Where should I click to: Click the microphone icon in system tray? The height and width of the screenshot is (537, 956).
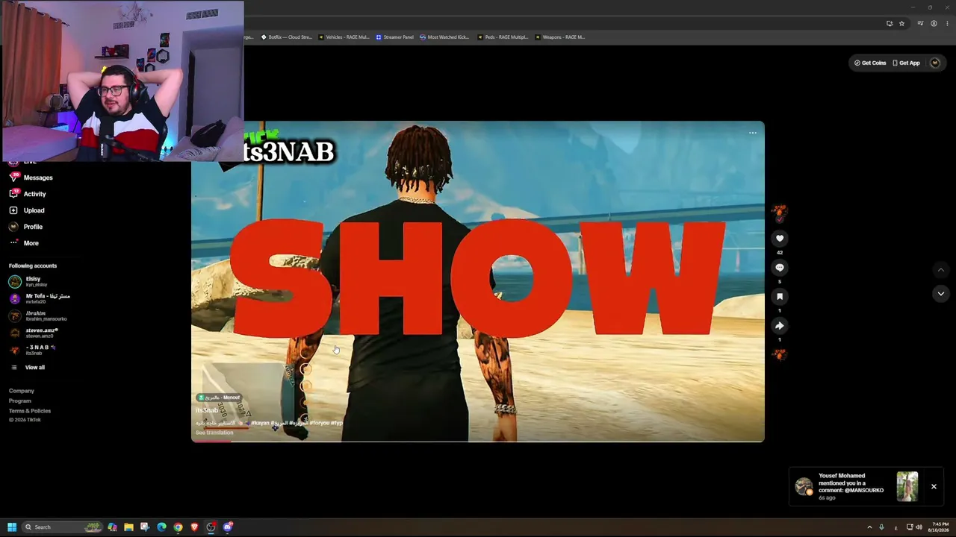(x=881, y=527)
